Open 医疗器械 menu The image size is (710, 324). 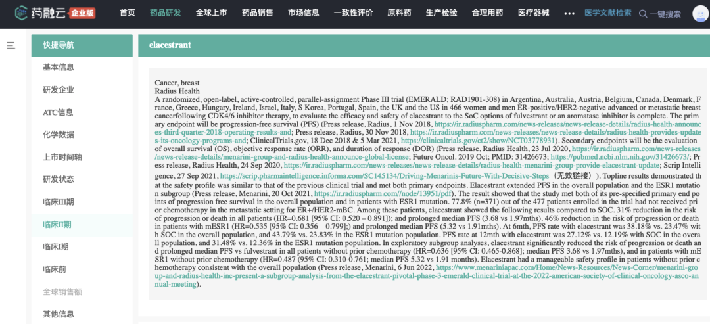click(x=533, y=13)
